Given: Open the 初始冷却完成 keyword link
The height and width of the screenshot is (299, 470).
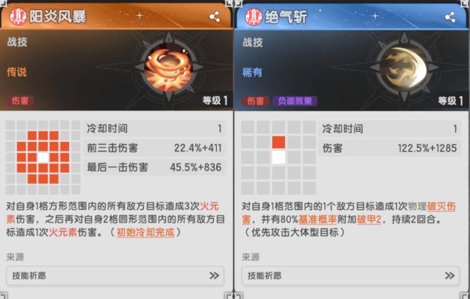Looking at the screenshot, I should 145,232.
